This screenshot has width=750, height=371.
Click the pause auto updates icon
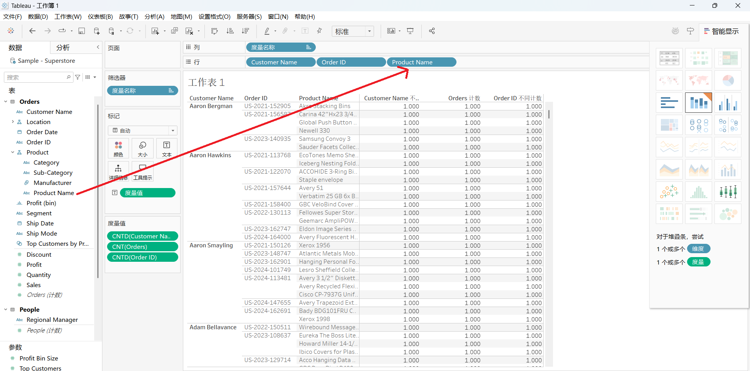coord(112,31)
